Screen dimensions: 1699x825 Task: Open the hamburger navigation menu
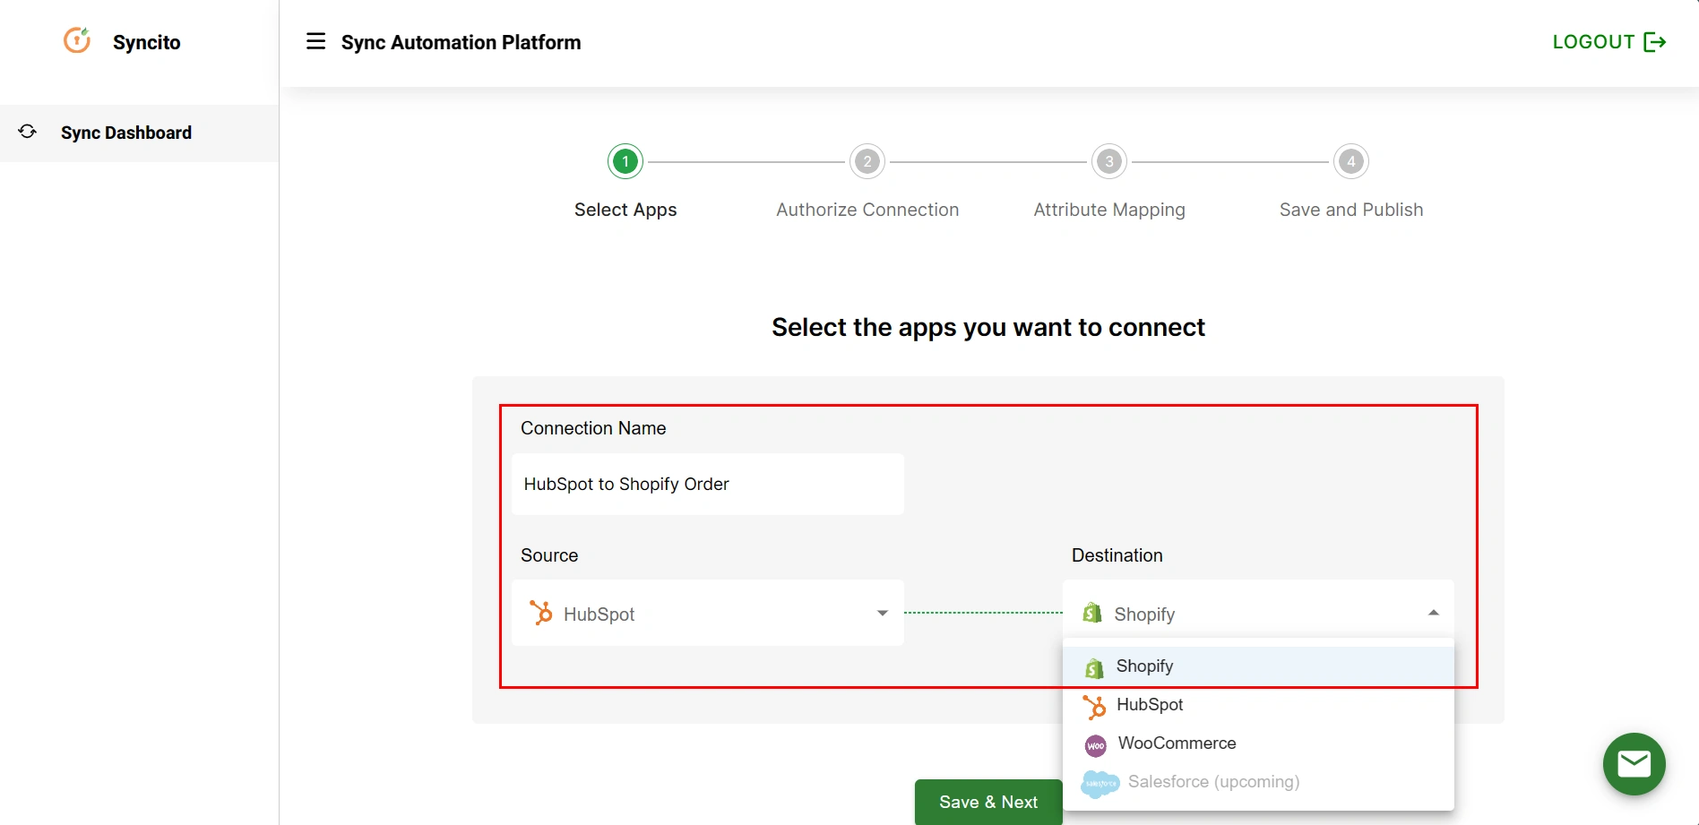[315, 41]
